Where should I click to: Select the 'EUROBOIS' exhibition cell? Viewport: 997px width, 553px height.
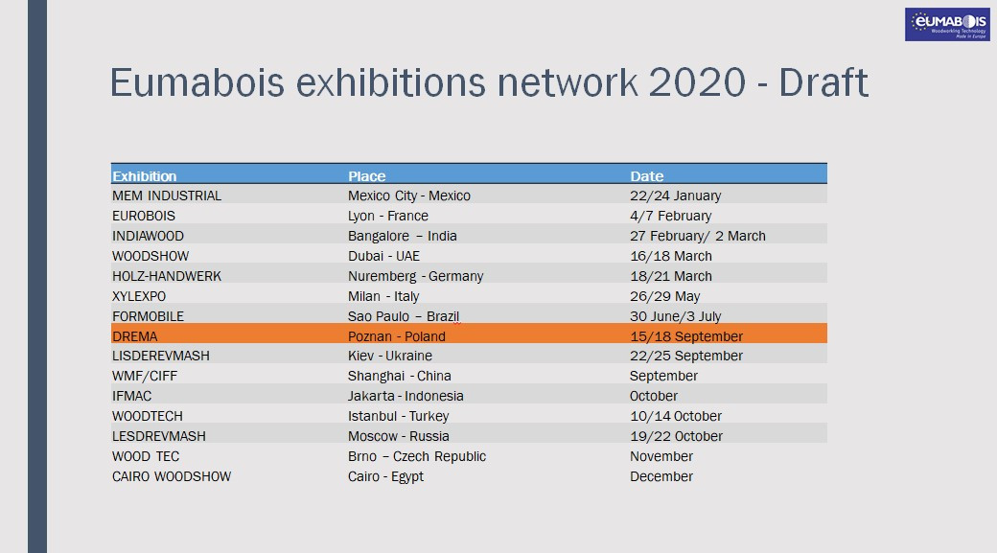tap(144, 216)
